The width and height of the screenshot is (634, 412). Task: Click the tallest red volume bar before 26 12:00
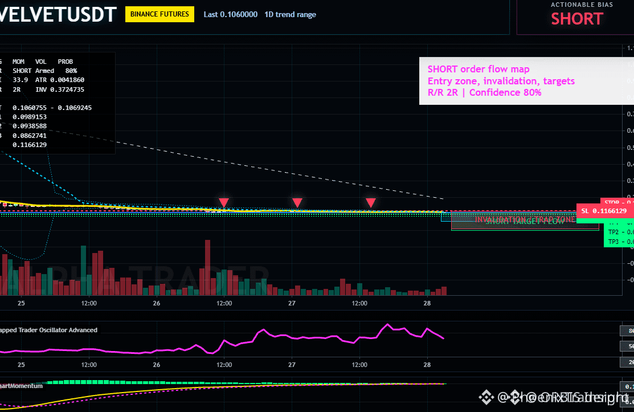pos(207,267)
